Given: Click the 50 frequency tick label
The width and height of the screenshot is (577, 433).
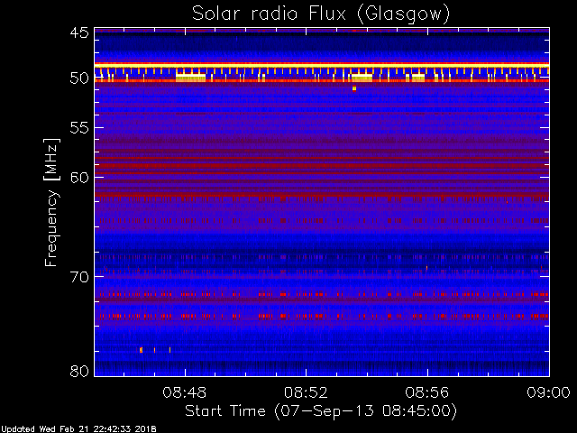Looking at the screenshot, I should click(79, 78).
